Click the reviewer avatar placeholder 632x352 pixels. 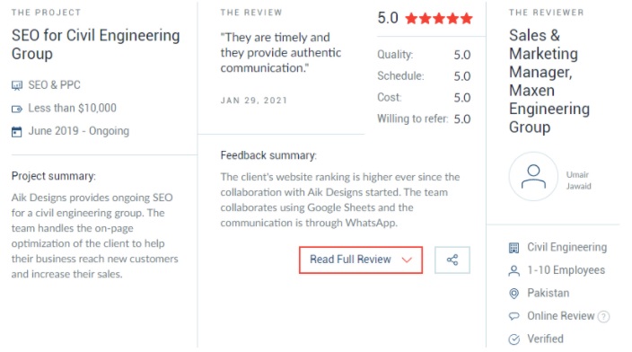click(x=533, y=176)
